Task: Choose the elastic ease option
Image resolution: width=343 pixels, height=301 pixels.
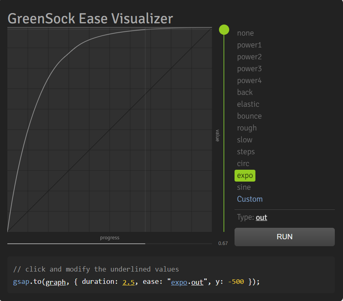Action: click(x=248, y=104)
